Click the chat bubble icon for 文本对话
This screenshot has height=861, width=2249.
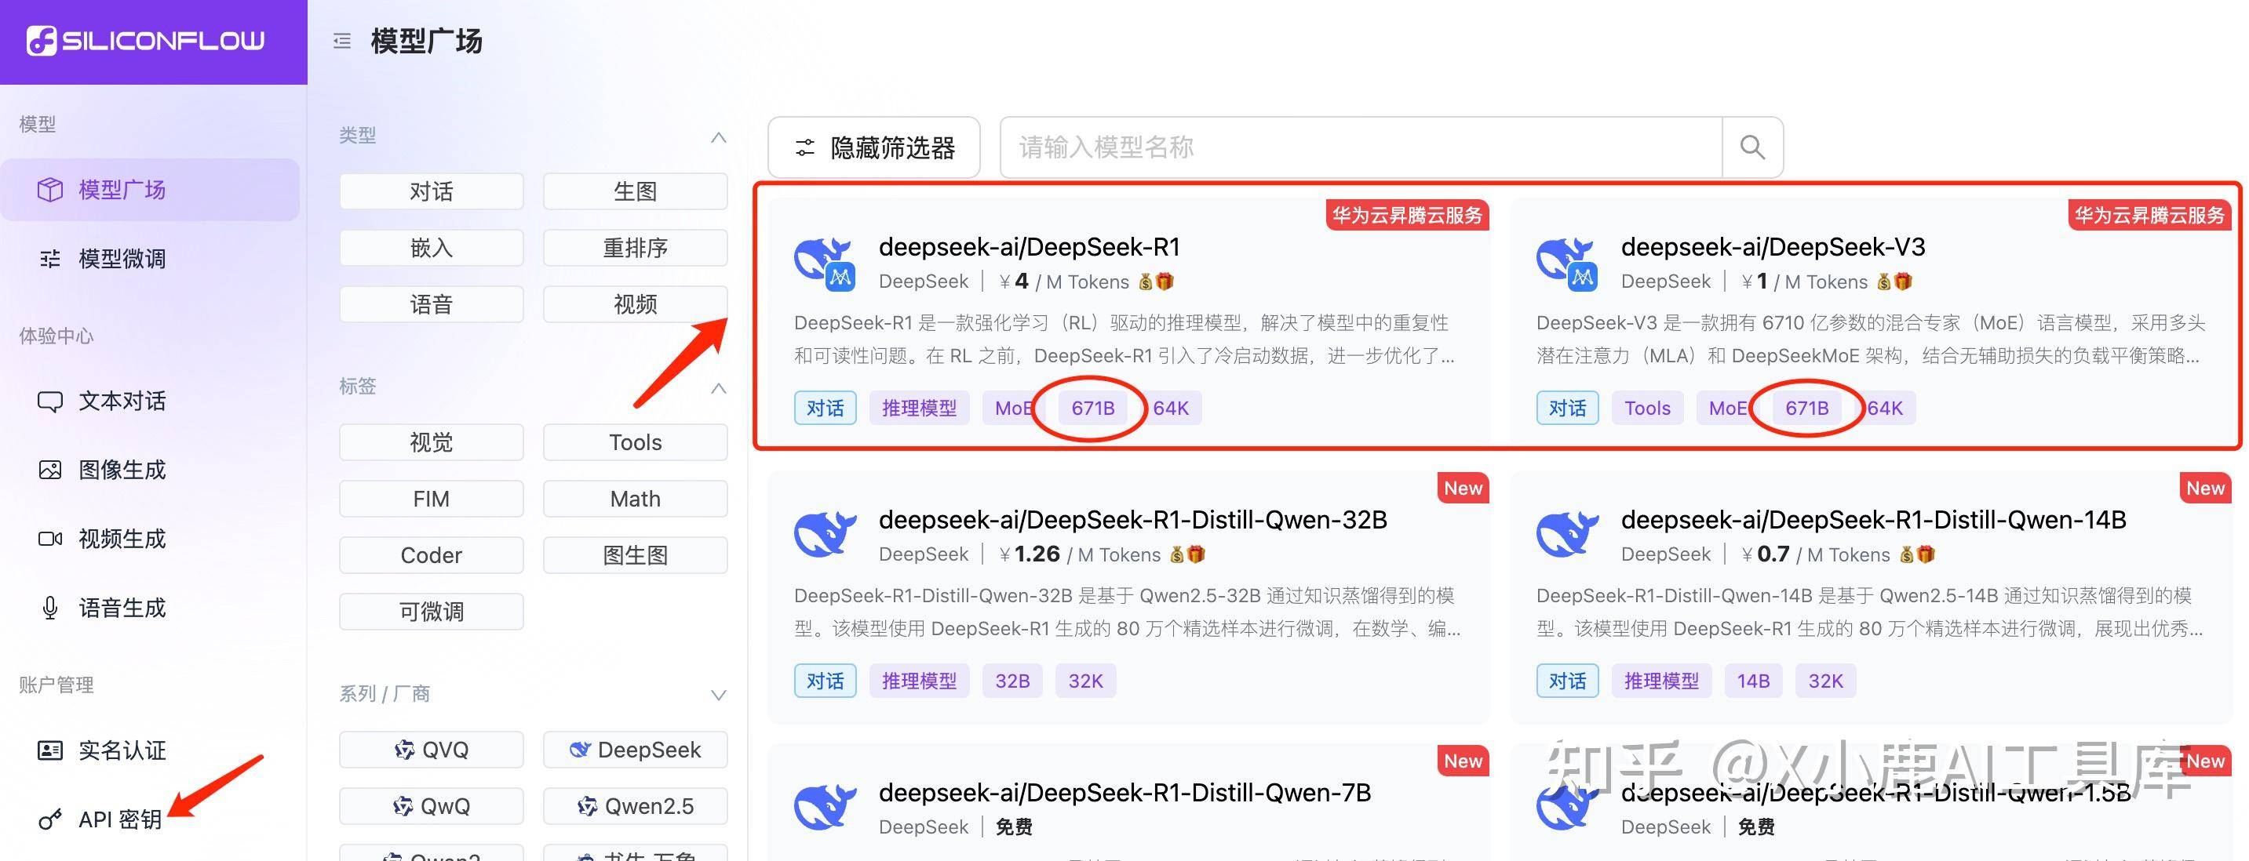pos(49,401)
